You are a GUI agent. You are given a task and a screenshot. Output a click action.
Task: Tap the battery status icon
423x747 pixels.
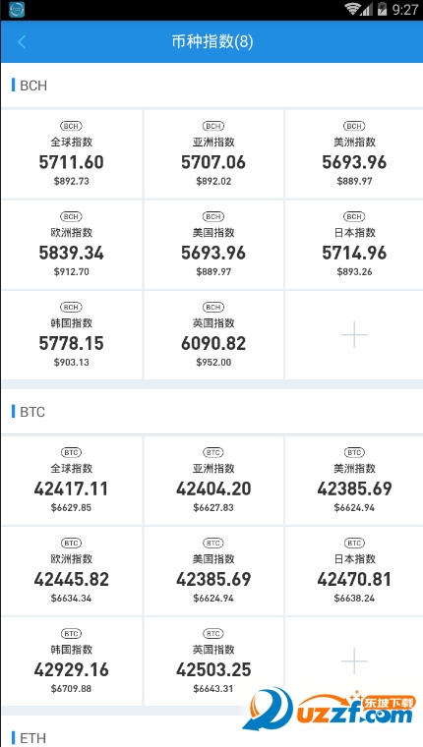point(382,9)
